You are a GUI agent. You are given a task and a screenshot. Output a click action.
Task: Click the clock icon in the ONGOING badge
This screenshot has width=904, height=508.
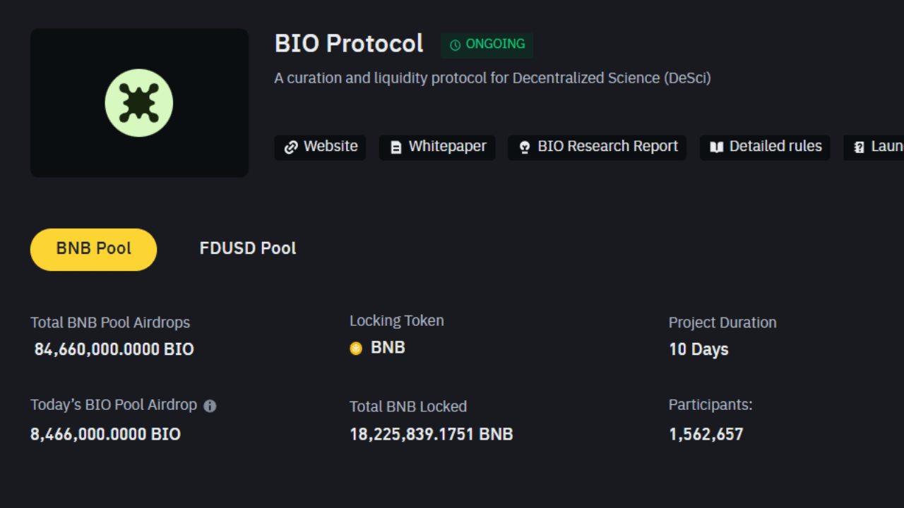454,45
